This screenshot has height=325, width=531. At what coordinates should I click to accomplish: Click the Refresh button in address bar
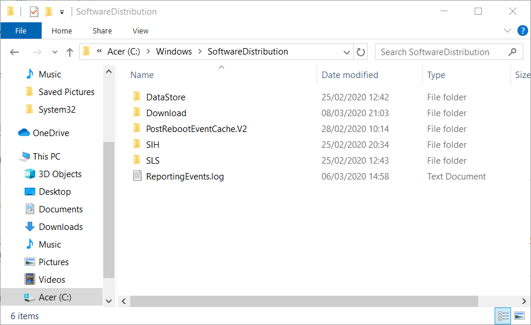click(x=361, y=52)
